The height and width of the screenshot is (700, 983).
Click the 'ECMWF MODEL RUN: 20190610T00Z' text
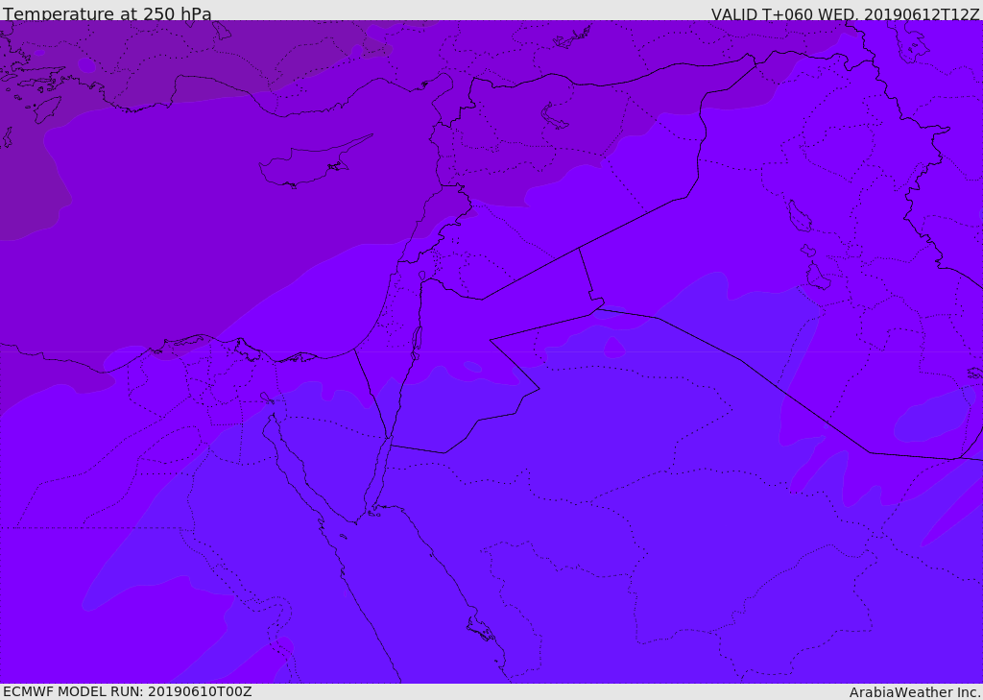pyautogui.click(x=128, y=691)
